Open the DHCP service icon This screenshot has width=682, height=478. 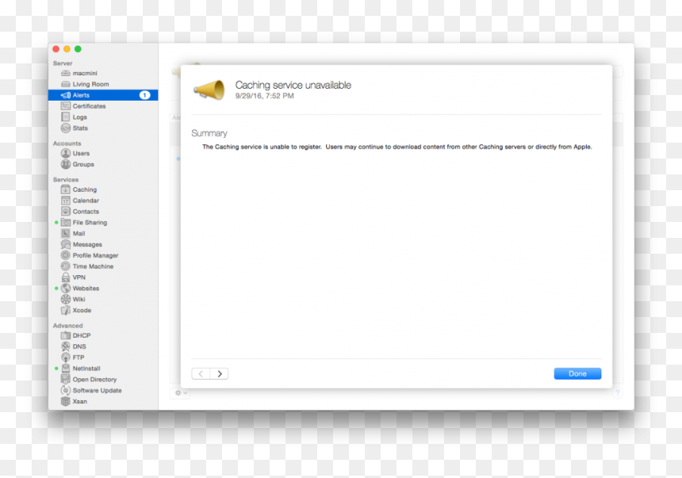[x=66, y=335]
